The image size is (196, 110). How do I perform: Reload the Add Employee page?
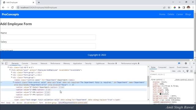(x=12, y=7)
